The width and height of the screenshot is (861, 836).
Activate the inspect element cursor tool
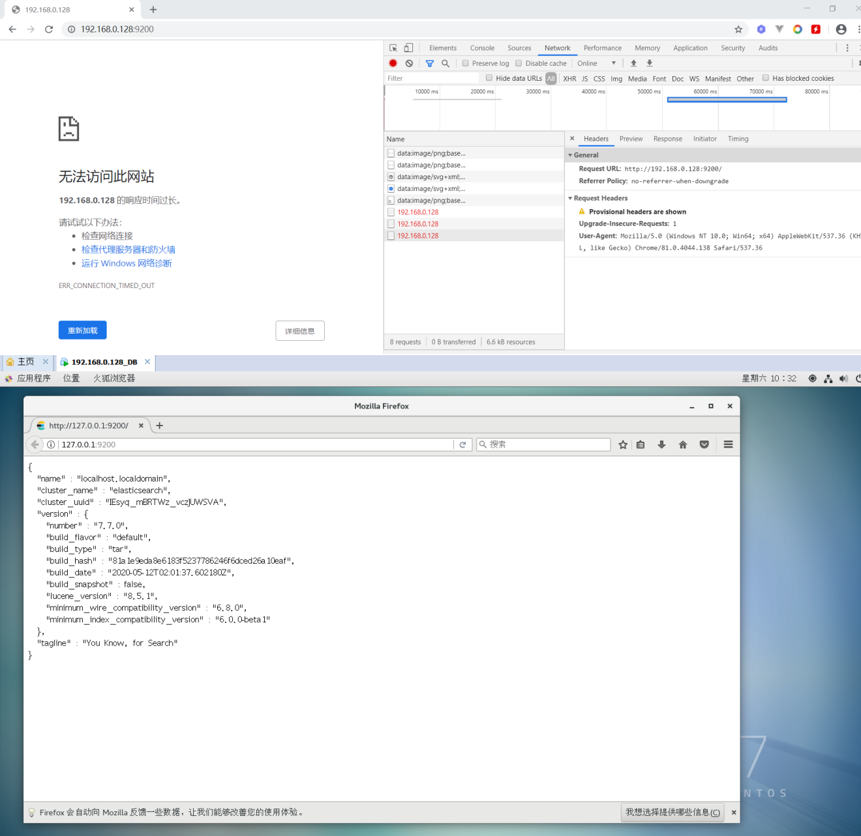(393, 47)
